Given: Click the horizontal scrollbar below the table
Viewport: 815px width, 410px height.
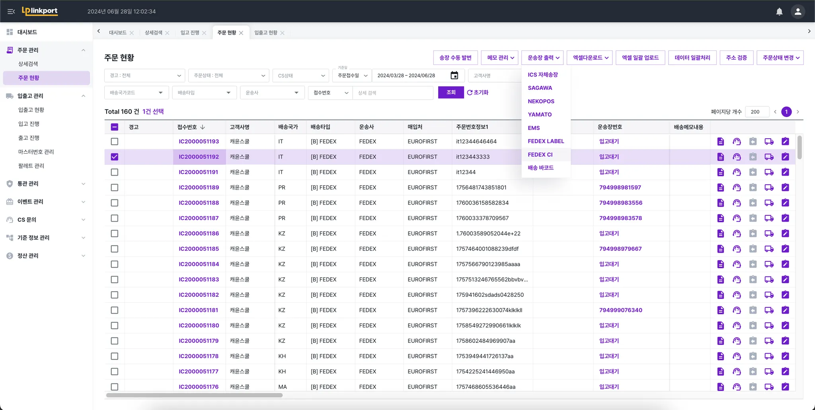Looking at the screenshot, I should pyautogui.click(x=194, y=395).
